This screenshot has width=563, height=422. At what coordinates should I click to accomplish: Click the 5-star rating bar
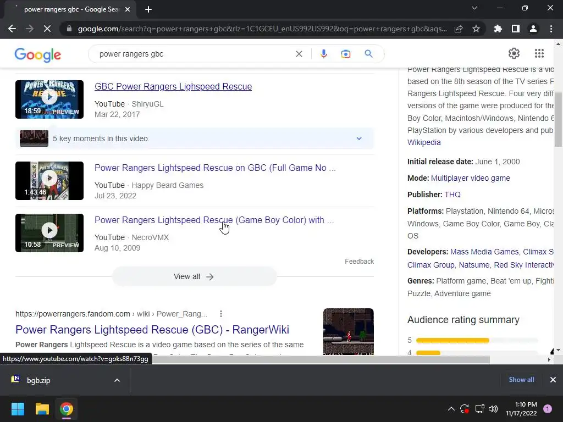click(477, 340)
